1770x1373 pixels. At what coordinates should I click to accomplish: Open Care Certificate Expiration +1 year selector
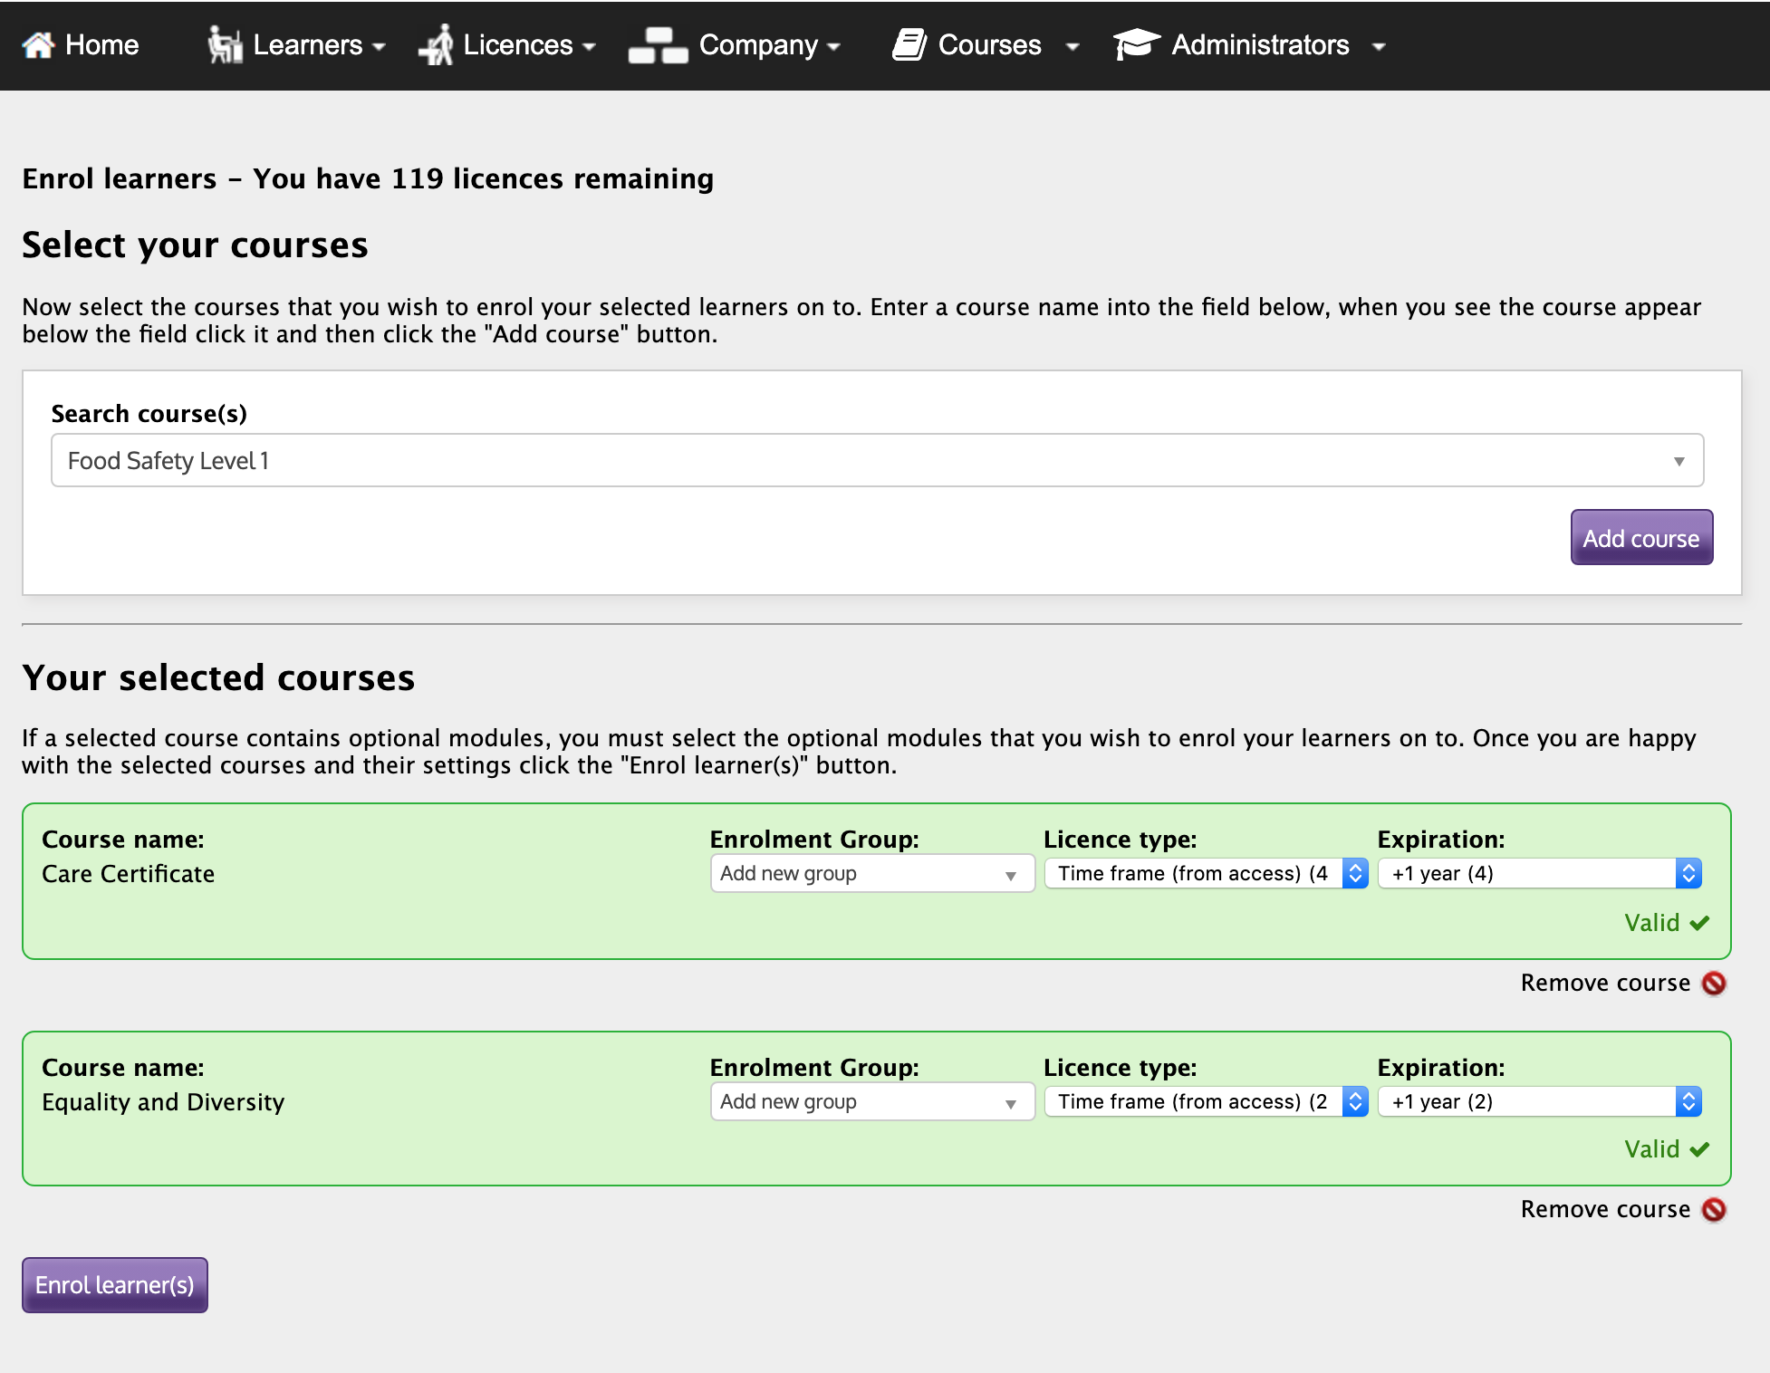coord(1540,874)
